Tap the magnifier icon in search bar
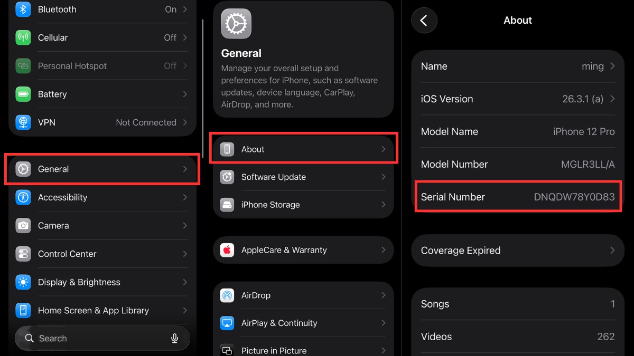The width and height of the screenshot is (634, 356). point(30,339)
